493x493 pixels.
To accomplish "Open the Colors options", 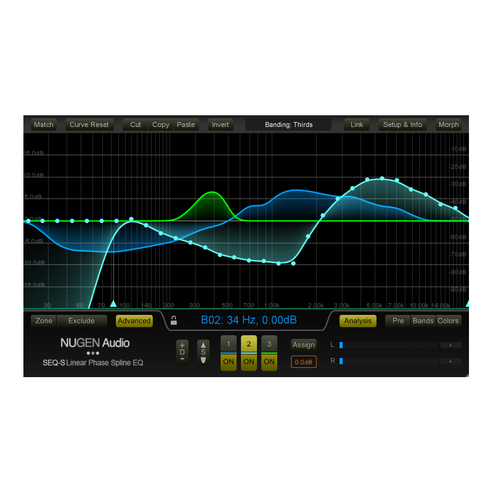I will (448, 320).
